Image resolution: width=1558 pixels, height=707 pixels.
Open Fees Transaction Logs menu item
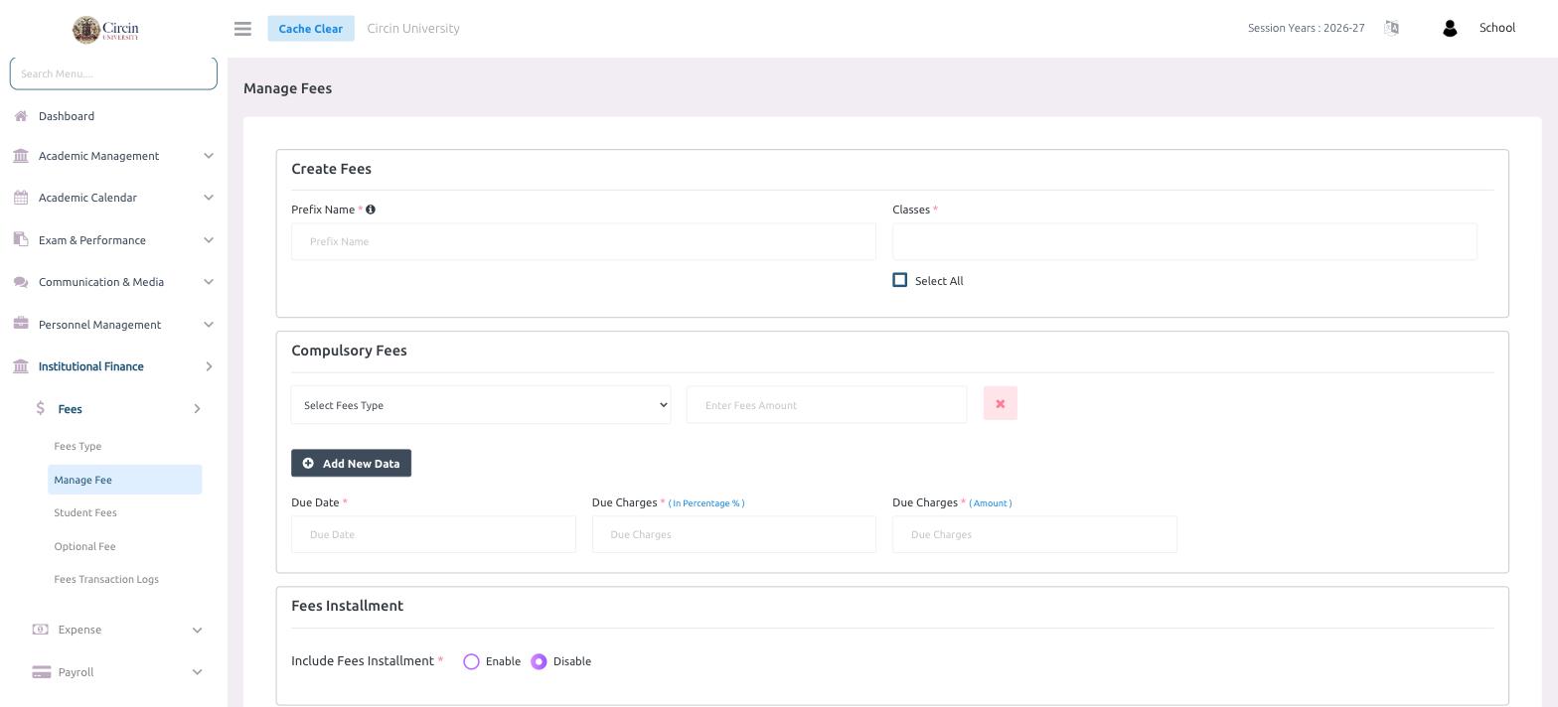pyautogui.click(x=106, y=579)
